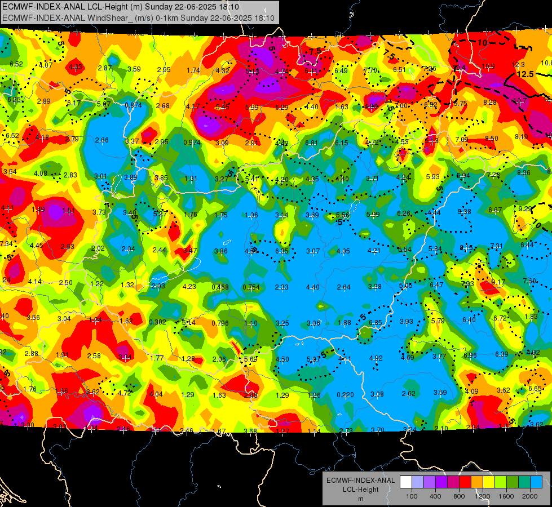Click the wind shear value 5.54

click(404, 249)
